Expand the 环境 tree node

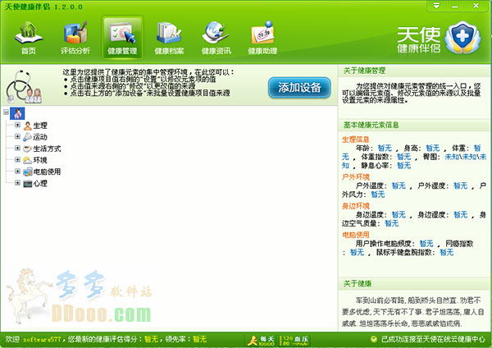(x=17, y=160)
